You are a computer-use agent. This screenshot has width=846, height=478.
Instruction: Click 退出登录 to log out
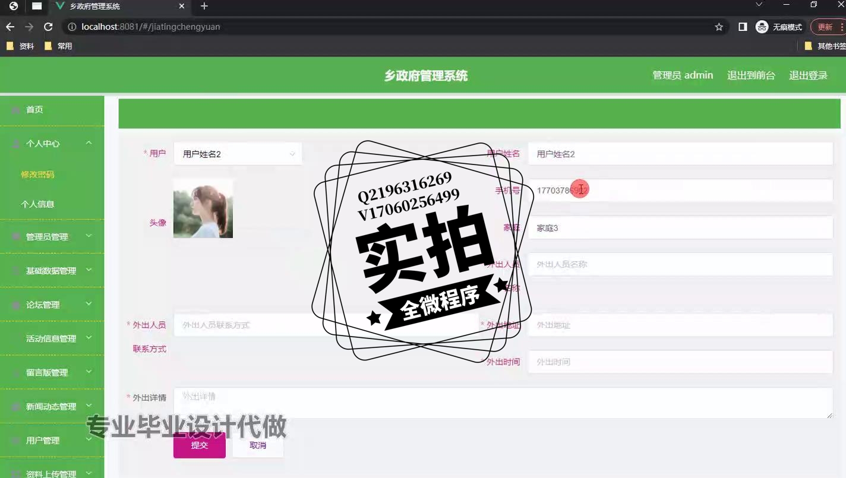point(808,75)
